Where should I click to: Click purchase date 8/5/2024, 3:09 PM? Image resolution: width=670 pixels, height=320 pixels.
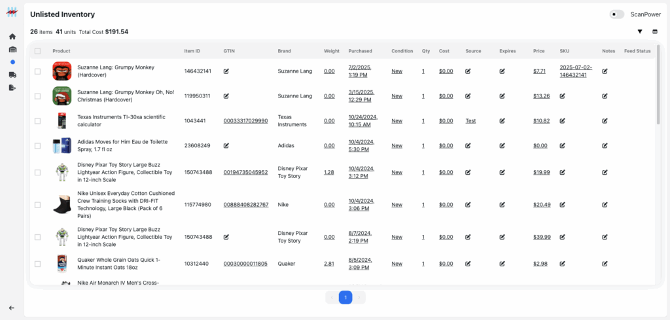(360, 264)
